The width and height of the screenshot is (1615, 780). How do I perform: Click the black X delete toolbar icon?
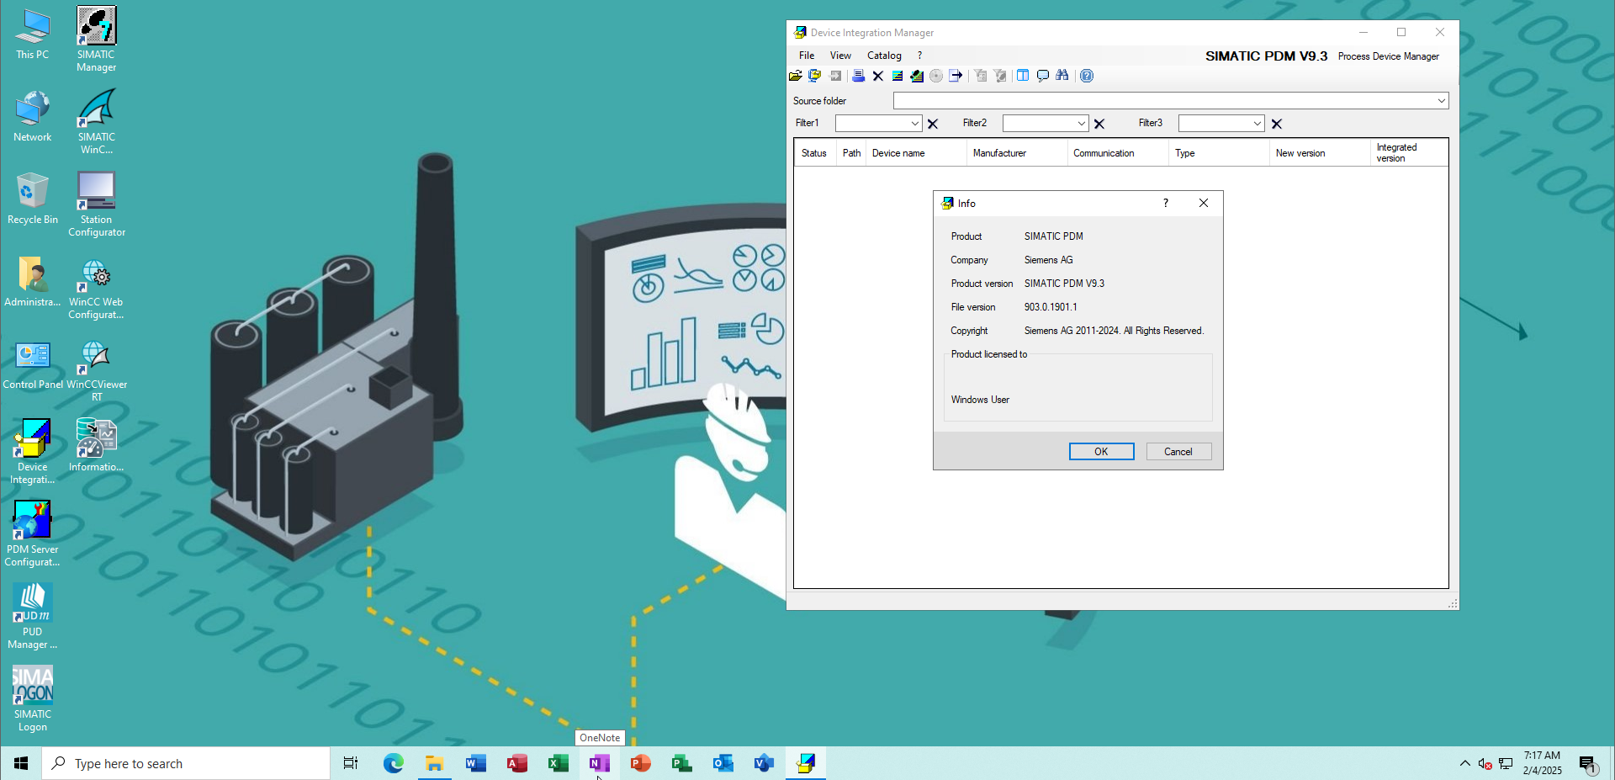[878, 76]
